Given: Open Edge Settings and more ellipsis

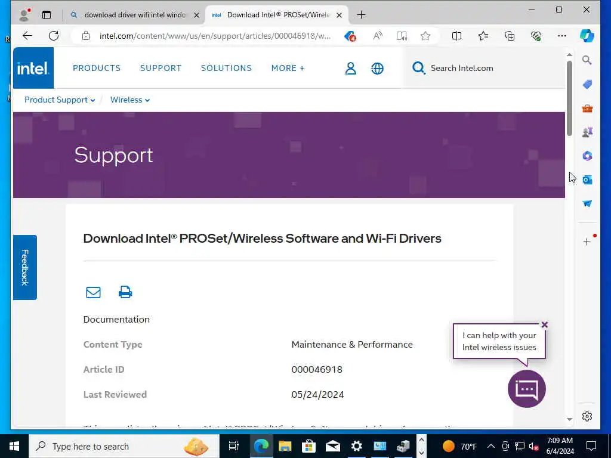Looking at the screenshot, I should point(561,36).
